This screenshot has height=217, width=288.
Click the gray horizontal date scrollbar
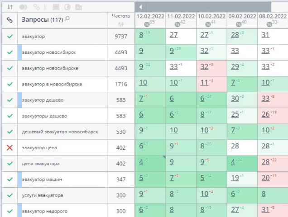pyautogui.click(x=208, y=7)
